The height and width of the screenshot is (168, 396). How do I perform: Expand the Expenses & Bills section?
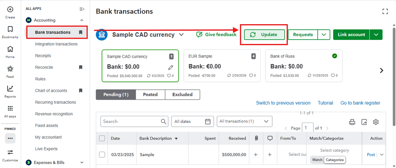82,162
